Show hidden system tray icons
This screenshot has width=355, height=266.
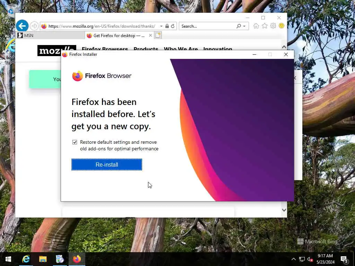(x=293, y=259)
